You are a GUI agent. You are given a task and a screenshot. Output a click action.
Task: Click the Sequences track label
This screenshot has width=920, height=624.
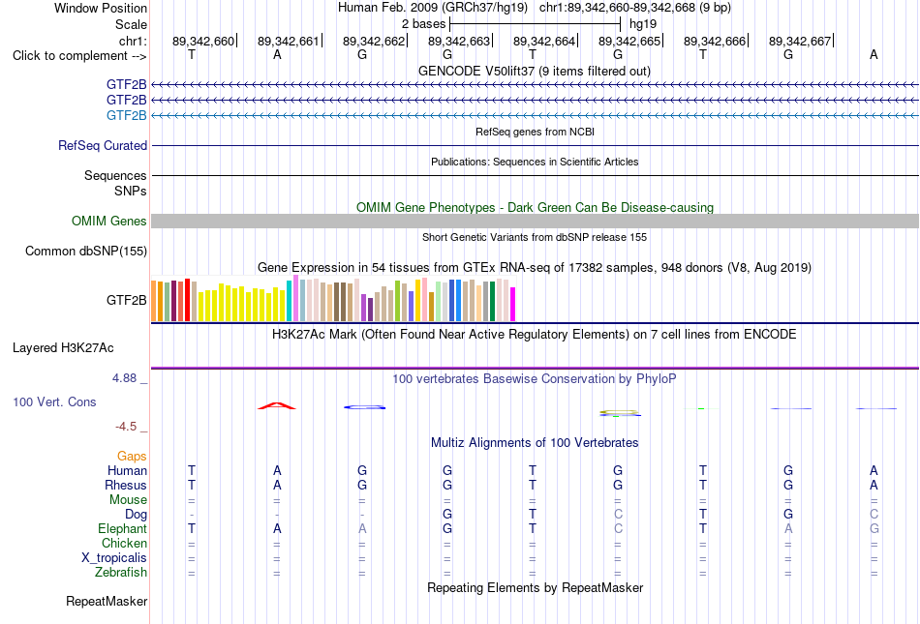point(115,175)
